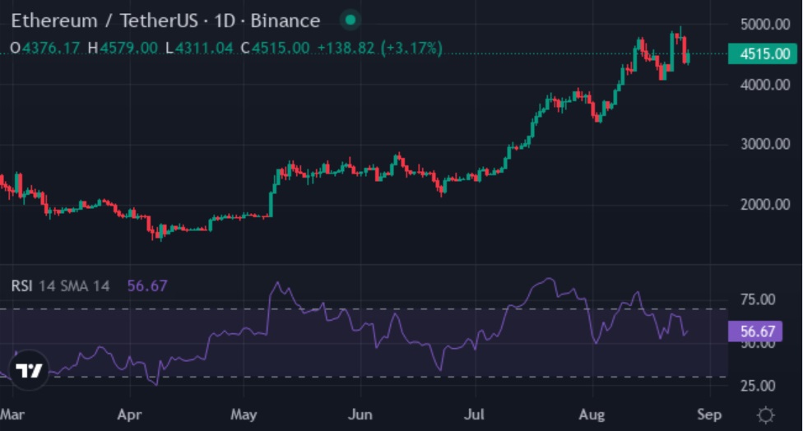Click the Sep label on time axis
This screenshot has width=803, height=431.
(x=709, y=414)
